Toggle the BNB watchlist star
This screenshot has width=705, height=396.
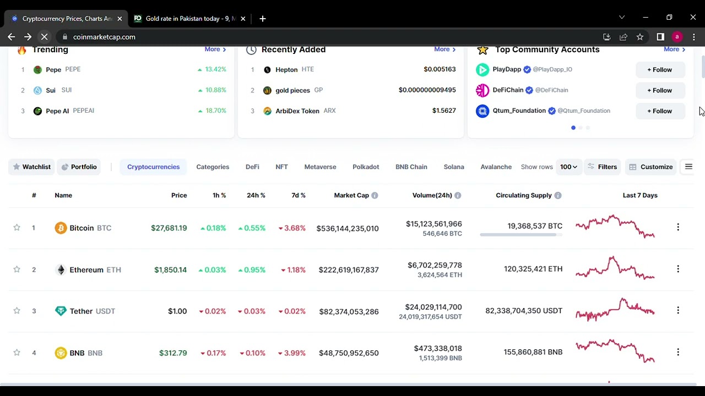point(17,353)
